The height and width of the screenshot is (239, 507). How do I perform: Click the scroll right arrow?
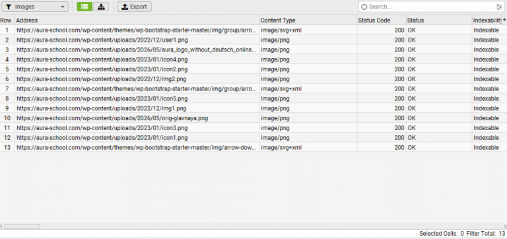pyautogui.click(x=505, y=226)
